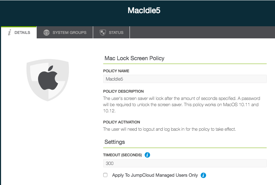The height and width of the screenshot is (185, 275).
Task: Click the POLICY NAME field label
Action: [x=116, y=71]
